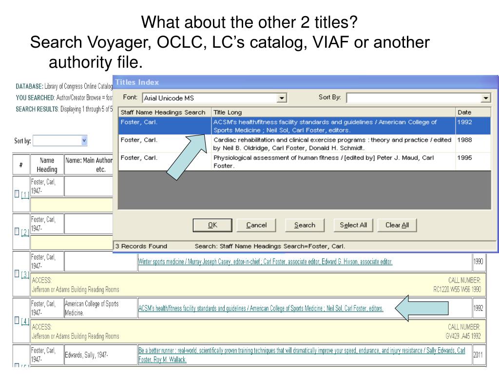Click the Date column header
The width and height of the screenshot is (499, 374).
tap(473, 112)
